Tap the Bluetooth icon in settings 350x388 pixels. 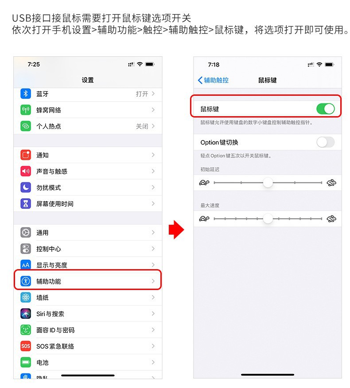click(26, 94)
